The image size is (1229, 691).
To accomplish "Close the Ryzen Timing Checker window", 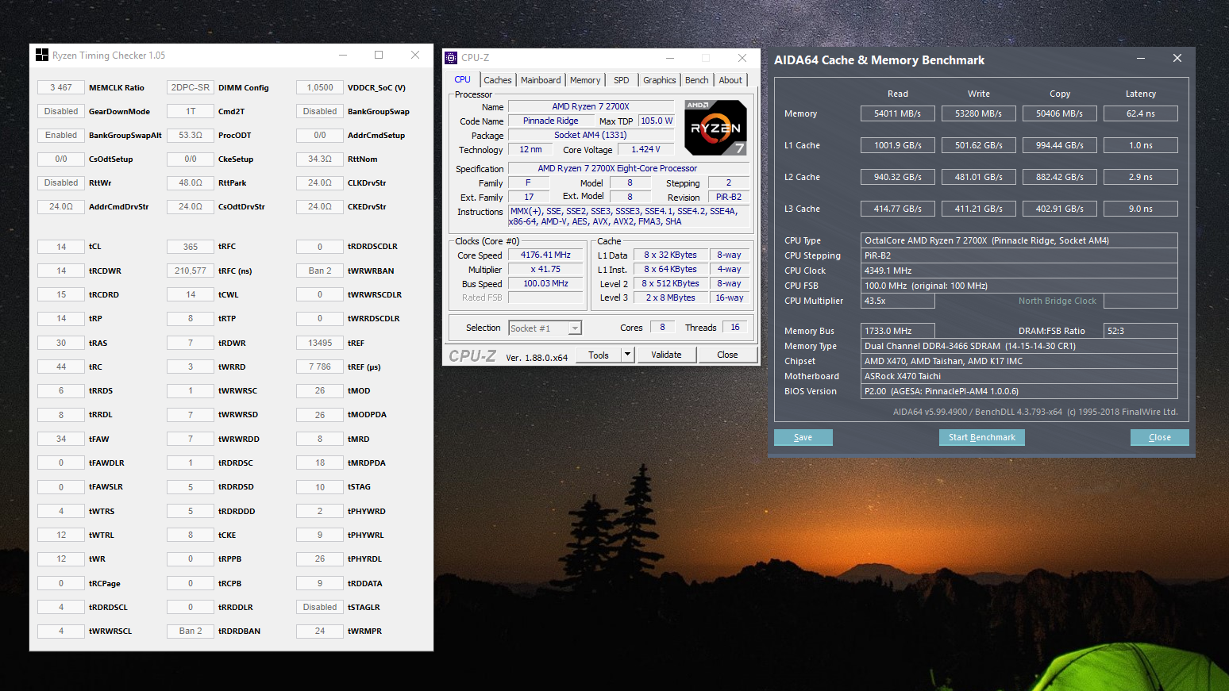I will coord(414,55).
